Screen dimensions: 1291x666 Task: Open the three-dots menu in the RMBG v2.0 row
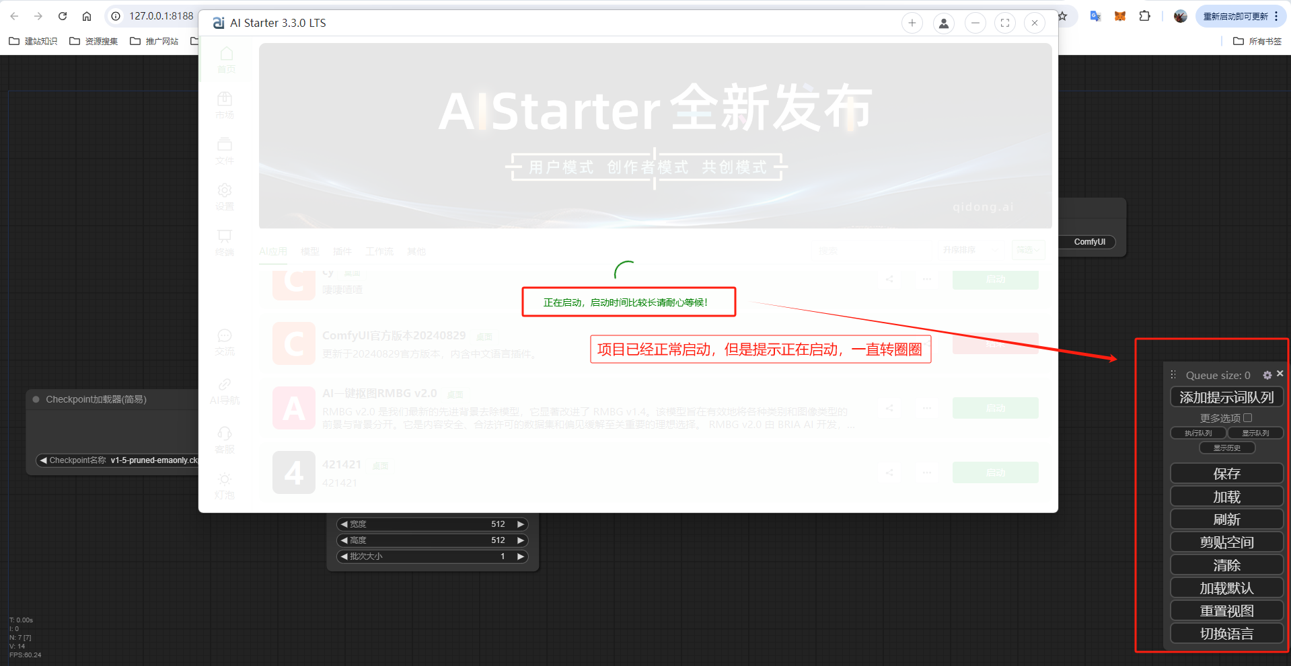[x=927, y=407]
